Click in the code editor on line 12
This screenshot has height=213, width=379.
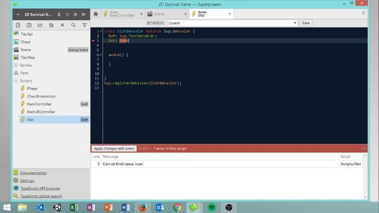pyautogui.click(x=143, y=83)
